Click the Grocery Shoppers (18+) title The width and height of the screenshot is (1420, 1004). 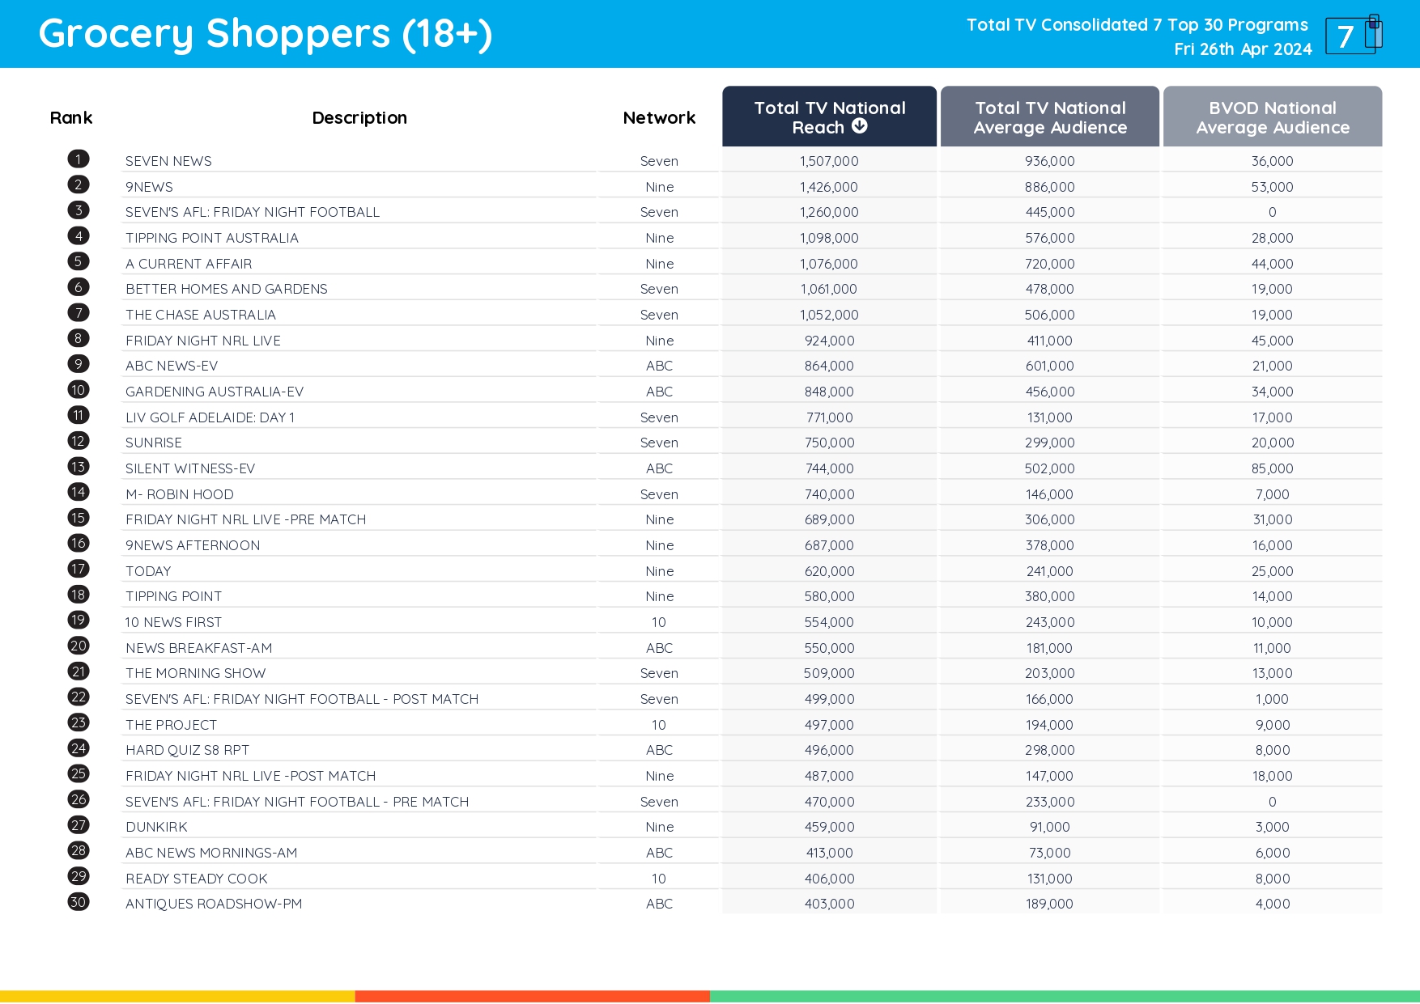pyautogui.click(x=266, y=34)
